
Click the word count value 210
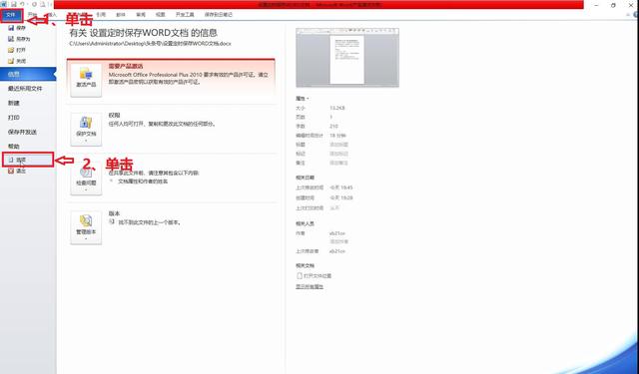[333, 126]
